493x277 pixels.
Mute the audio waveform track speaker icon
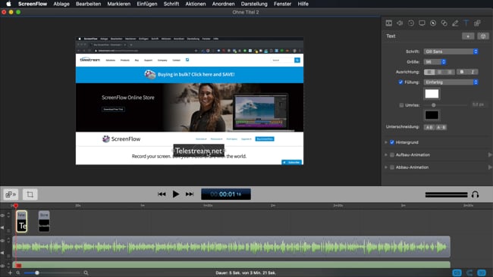(x=2, y=253)
